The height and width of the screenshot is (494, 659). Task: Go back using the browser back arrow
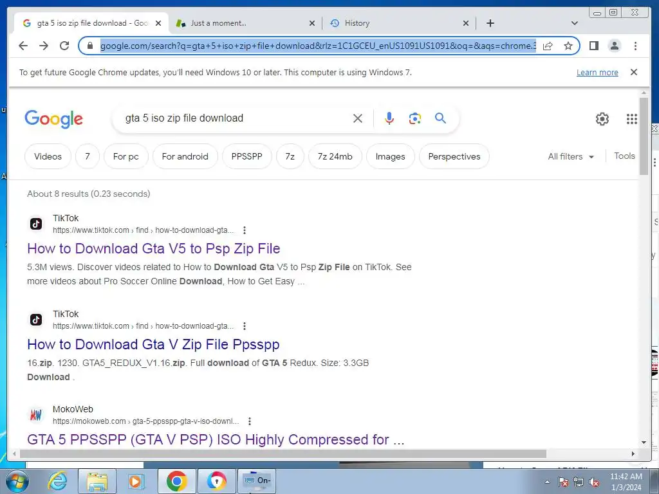(x=23, y=46)
